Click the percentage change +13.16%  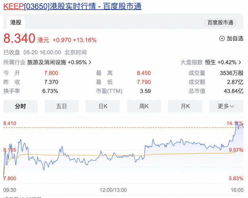(85, 40)
